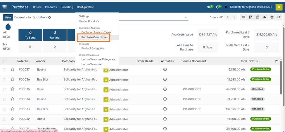
Task: Select the checkbox for P00032 row
Action: click(5, 119)
